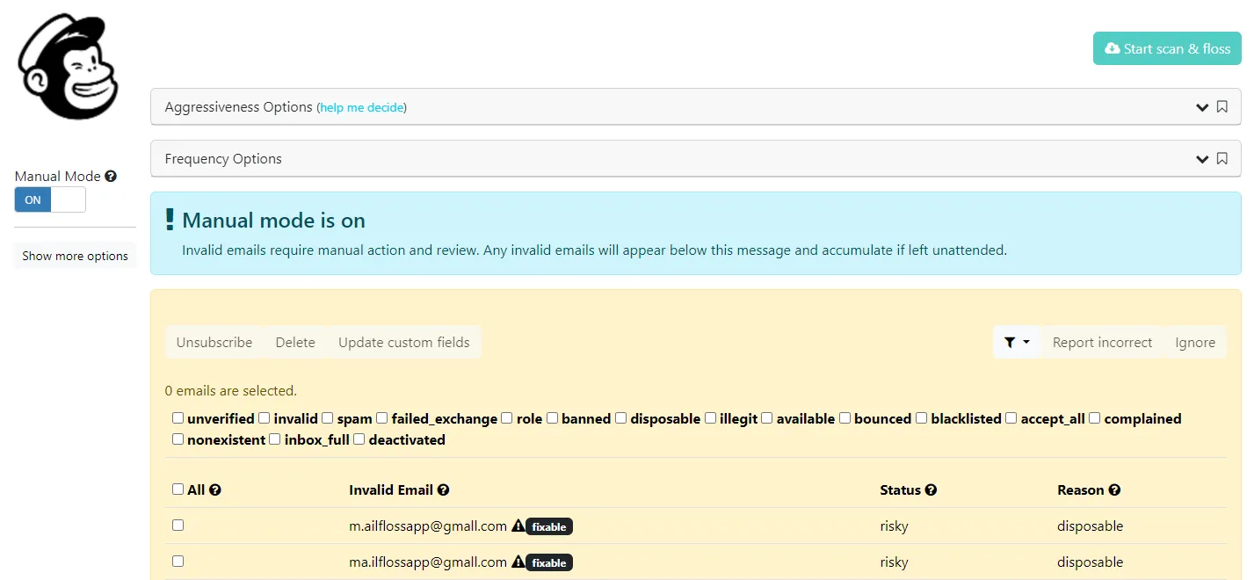This screenshot has height=580, width=1254.
Task: Toggle Manual Mode switch off
Action: [x=50, y=200]
